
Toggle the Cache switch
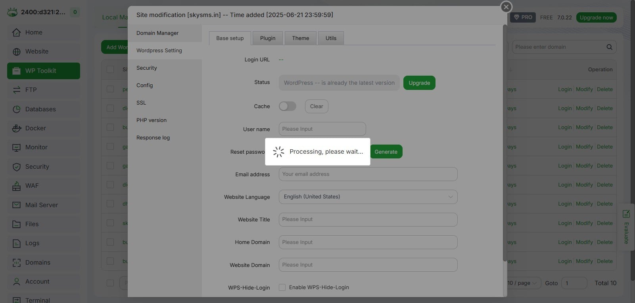click(287, 106)
